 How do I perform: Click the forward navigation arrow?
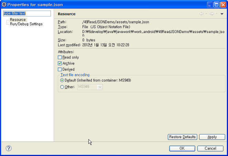point(212,14)
